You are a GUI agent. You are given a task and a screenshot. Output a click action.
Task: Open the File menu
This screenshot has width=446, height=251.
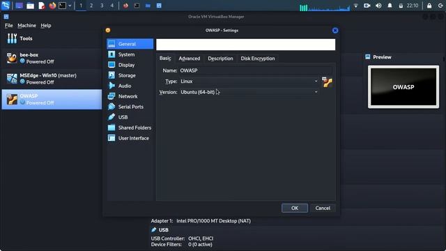point(9,25)
